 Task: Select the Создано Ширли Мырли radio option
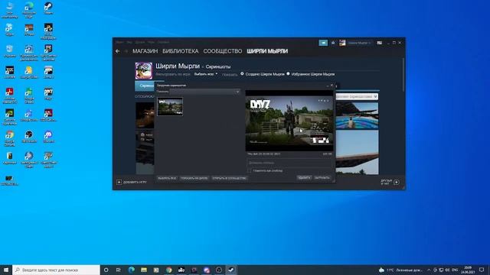click(x=242, y=74)
